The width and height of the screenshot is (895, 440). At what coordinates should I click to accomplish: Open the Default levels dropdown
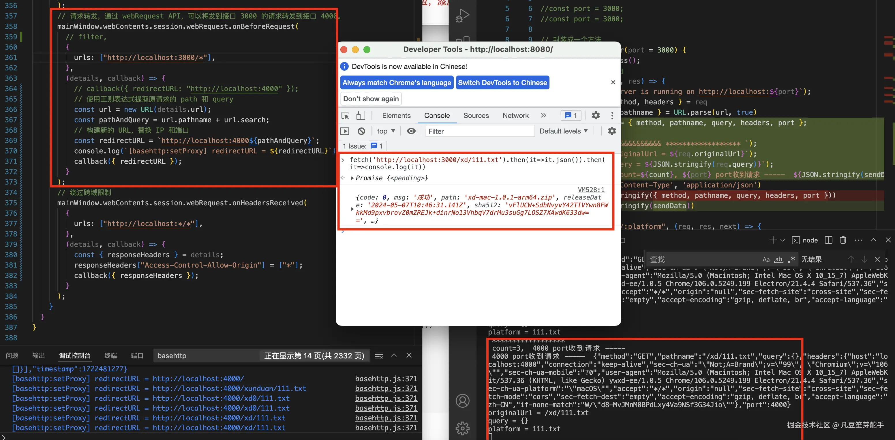564,131
